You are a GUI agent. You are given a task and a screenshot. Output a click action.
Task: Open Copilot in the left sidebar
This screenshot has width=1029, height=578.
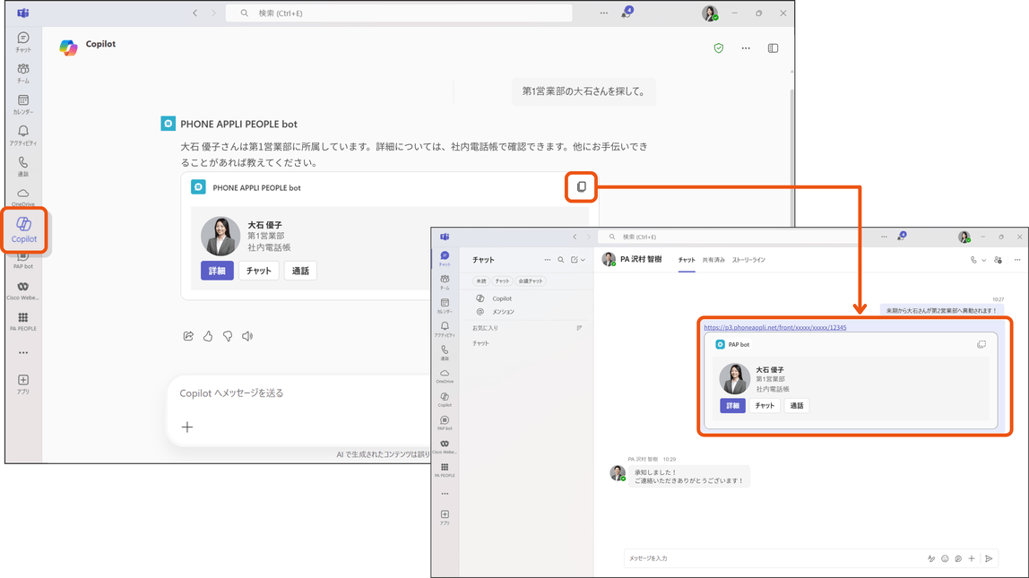(x=23, y=229)
